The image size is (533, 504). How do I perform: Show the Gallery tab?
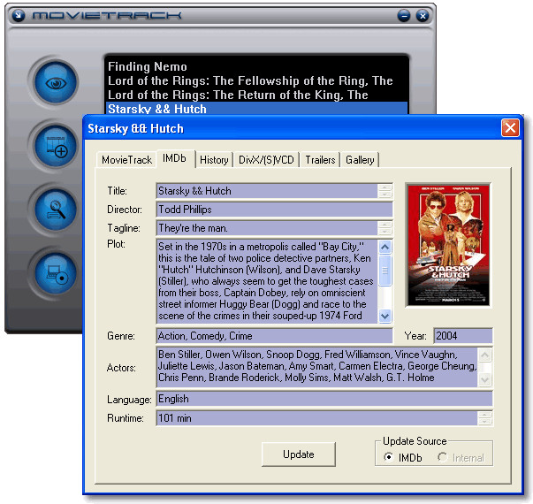(x=360, y=160)
